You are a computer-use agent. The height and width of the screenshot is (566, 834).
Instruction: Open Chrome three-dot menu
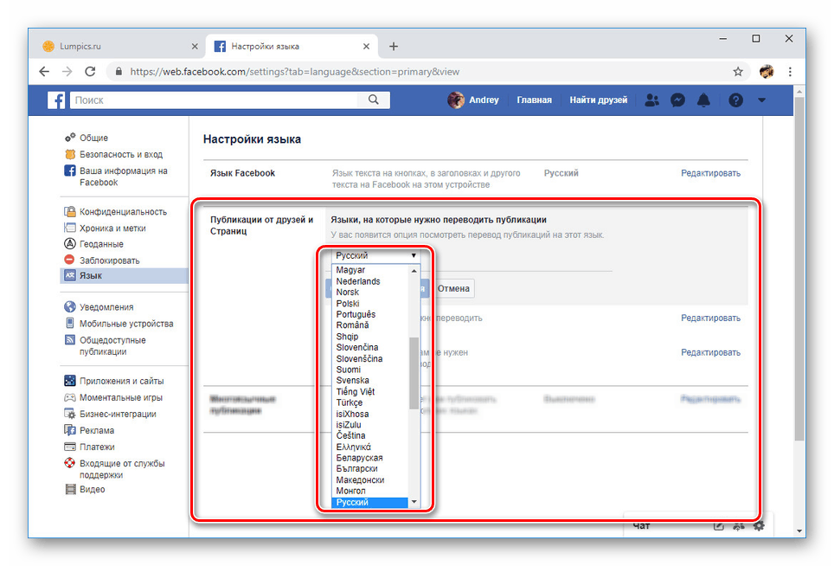coord(790,71)
